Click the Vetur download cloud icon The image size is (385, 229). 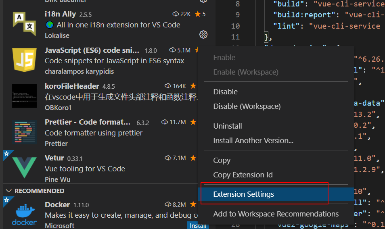tap(168, 158)
